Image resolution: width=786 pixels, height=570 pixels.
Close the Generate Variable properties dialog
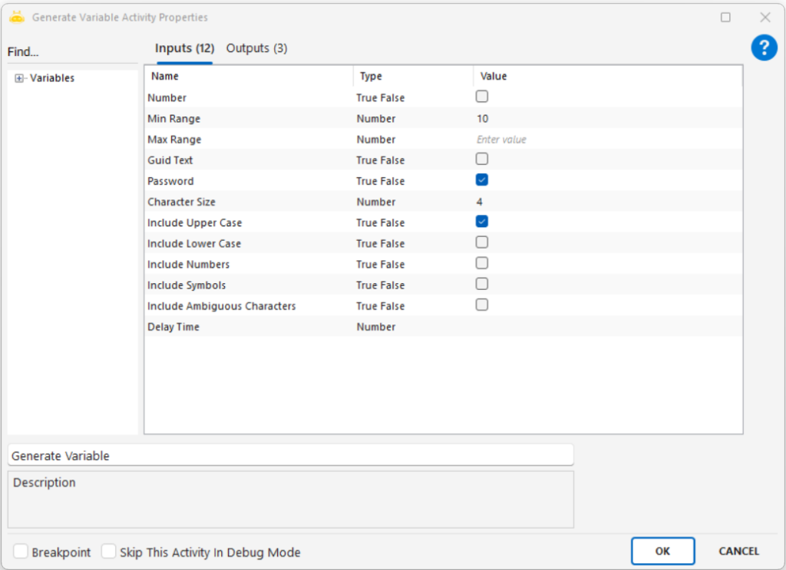[765, 17]
